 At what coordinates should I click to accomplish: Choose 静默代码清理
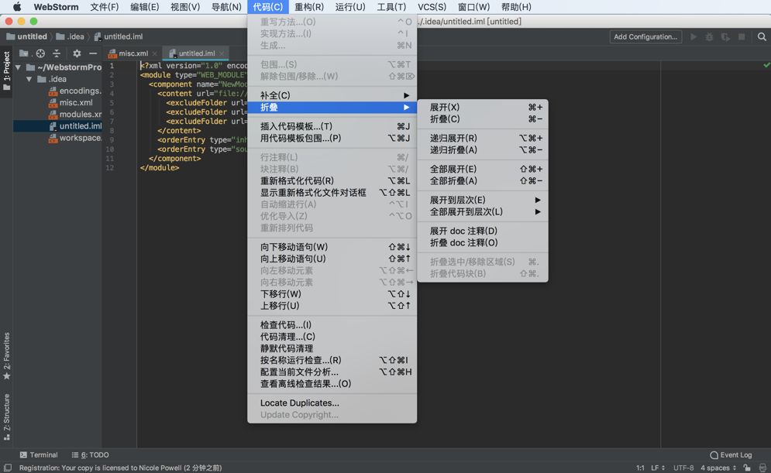332,348
